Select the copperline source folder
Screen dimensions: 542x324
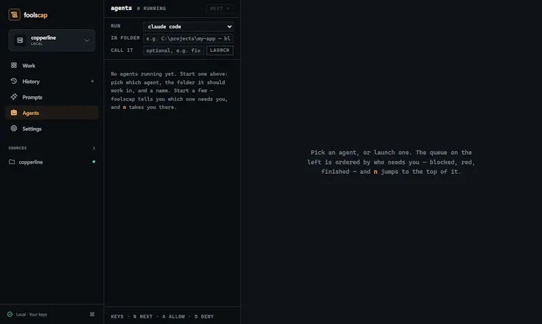[x=52, y=162]
